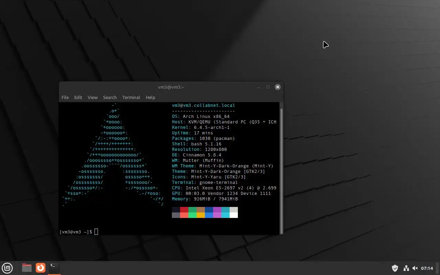Click the 'Shell: bash 5.1.16' line

pyautogui.click(x=197, y=144)
